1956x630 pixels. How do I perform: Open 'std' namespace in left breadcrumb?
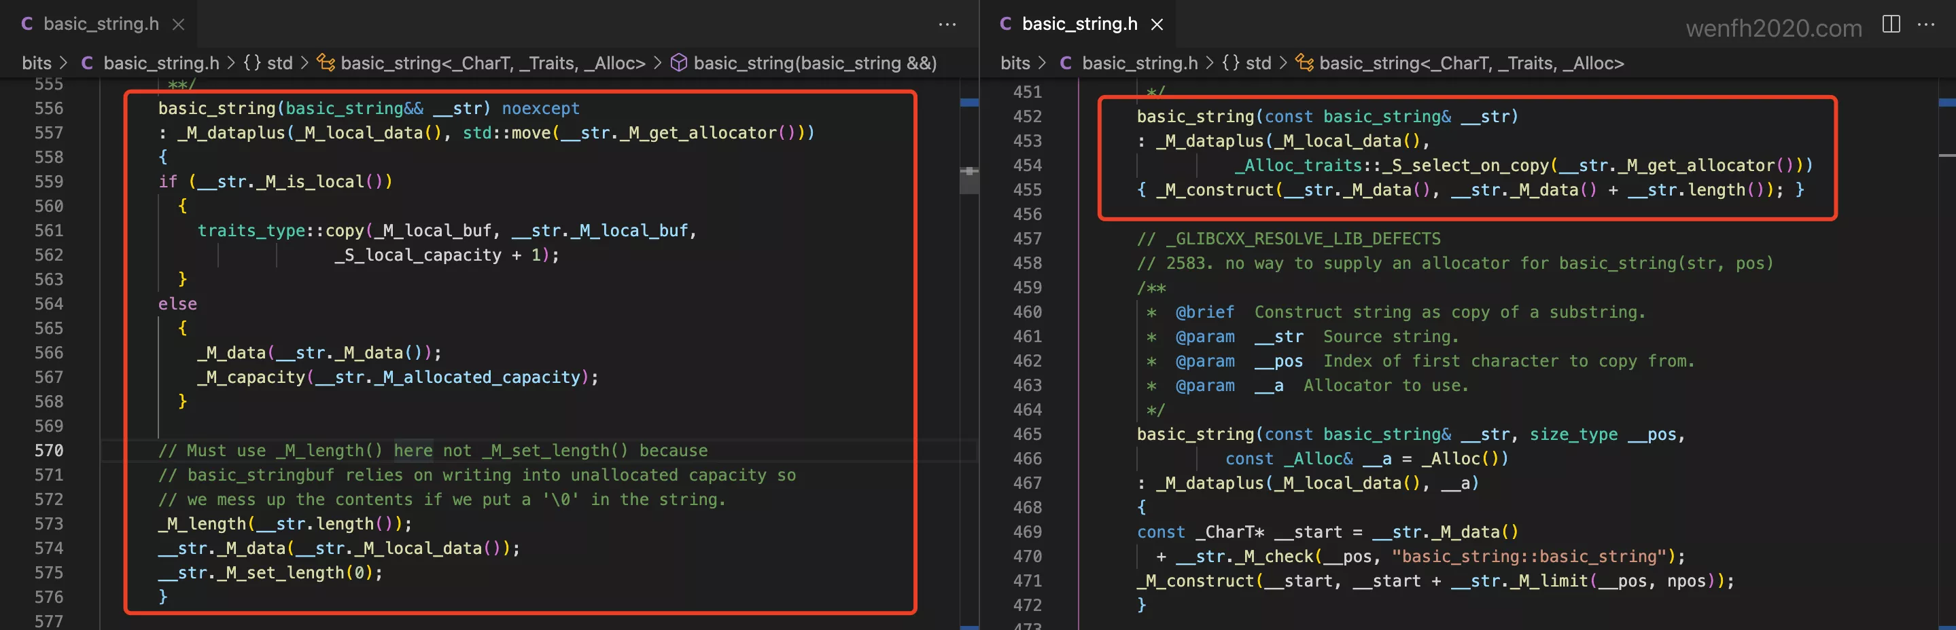pos(279,63)
